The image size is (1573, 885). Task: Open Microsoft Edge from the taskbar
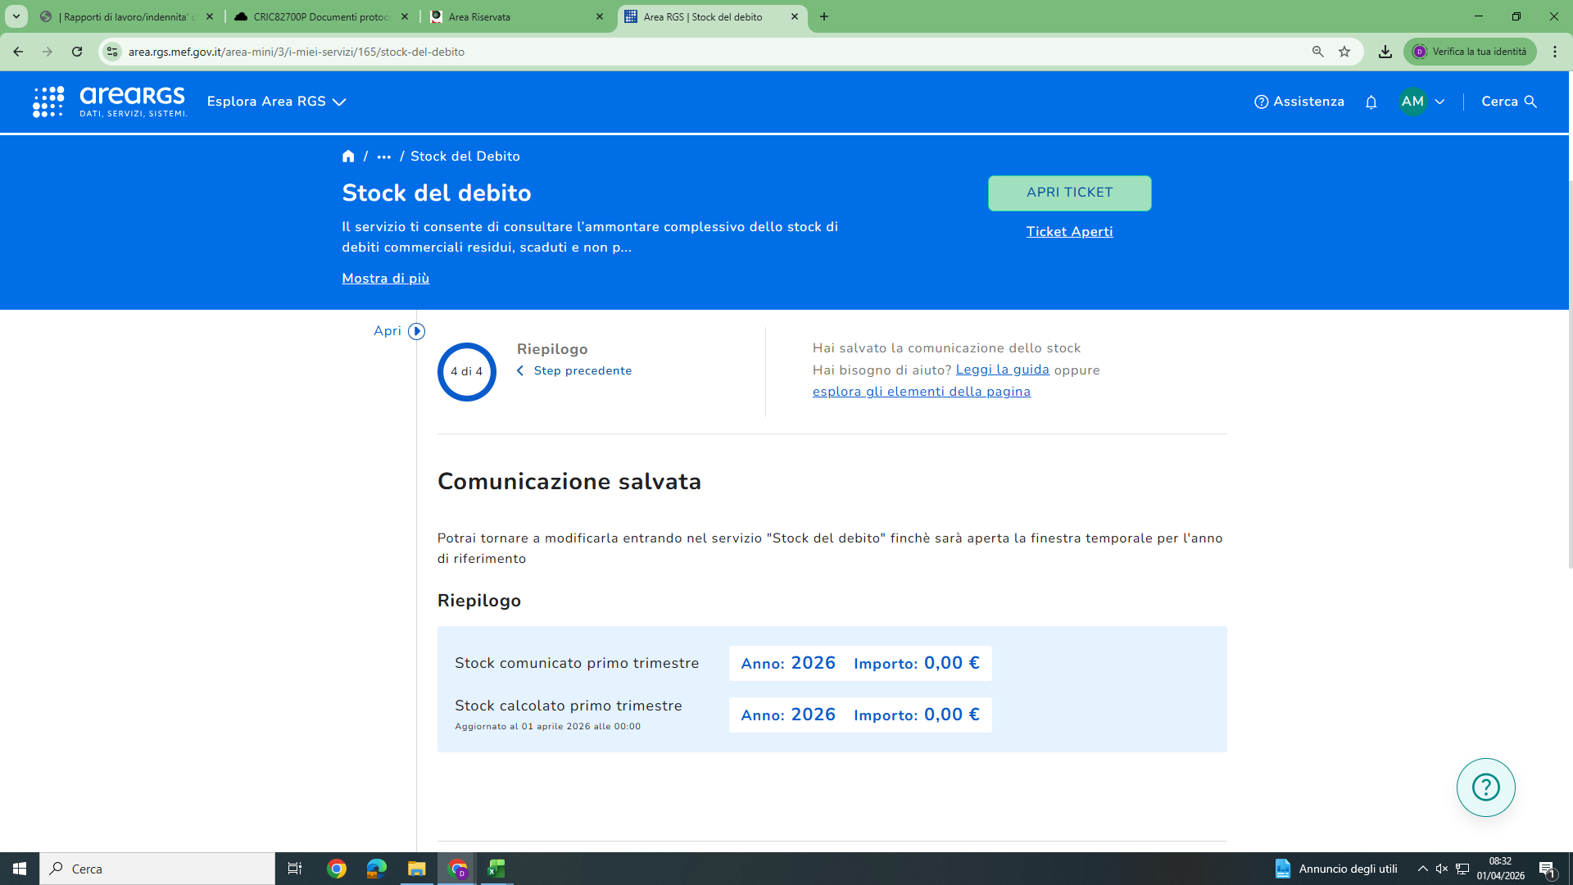coord(377,869)
